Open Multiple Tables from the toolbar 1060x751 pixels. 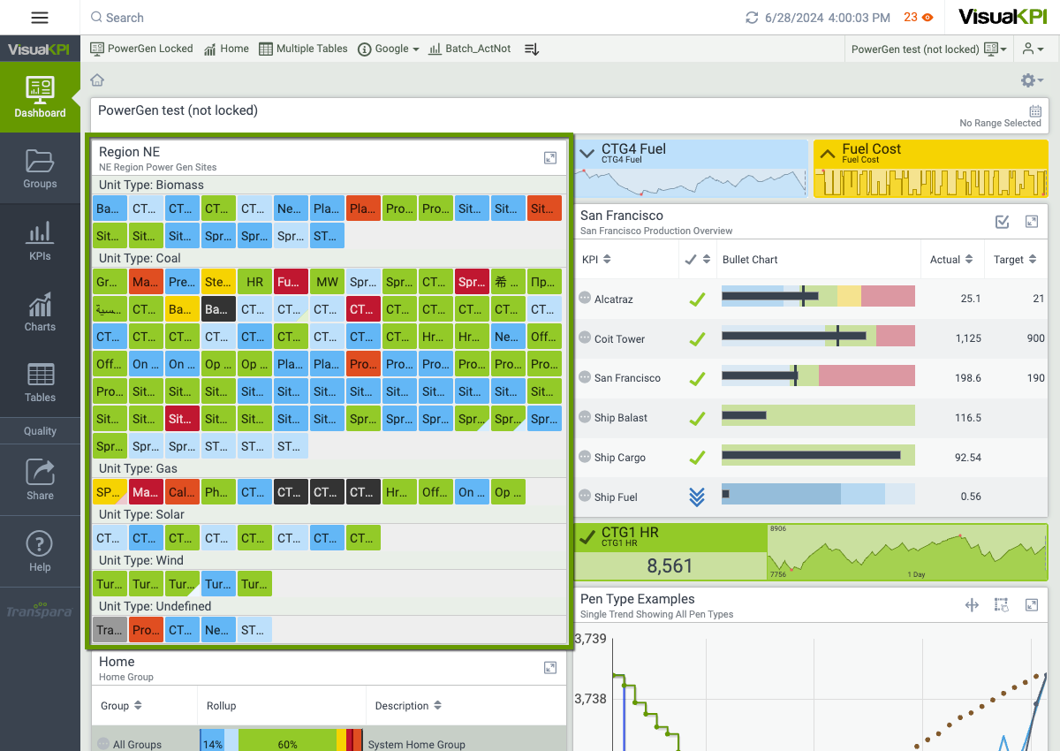pyautogui.click(x=303, y=49)
